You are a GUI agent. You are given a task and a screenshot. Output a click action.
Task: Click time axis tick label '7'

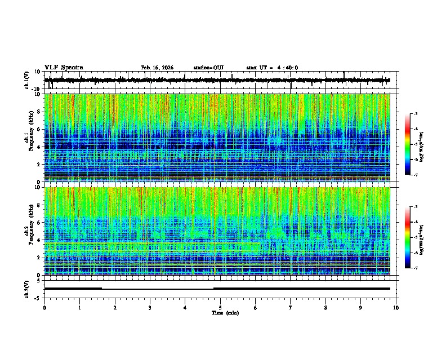tap(291, 308)
